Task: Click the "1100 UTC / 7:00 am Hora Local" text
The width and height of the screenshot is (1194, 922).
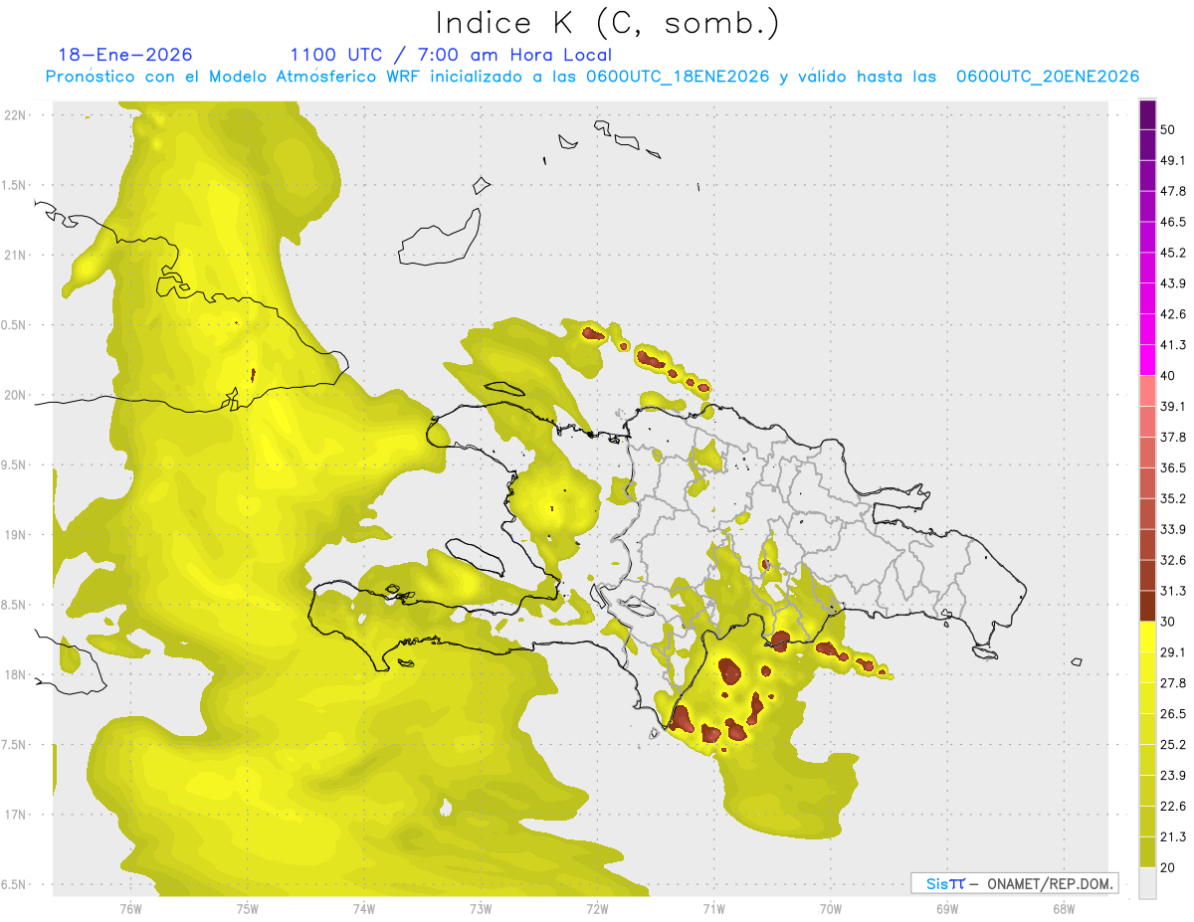Action: pos(451,55)
